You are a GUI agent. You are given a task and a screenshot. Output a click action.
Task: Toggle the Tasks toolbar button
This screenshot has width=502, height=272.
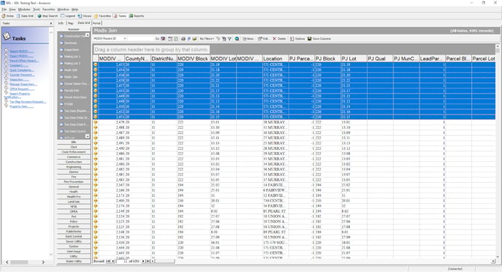[x=120, y=16]
